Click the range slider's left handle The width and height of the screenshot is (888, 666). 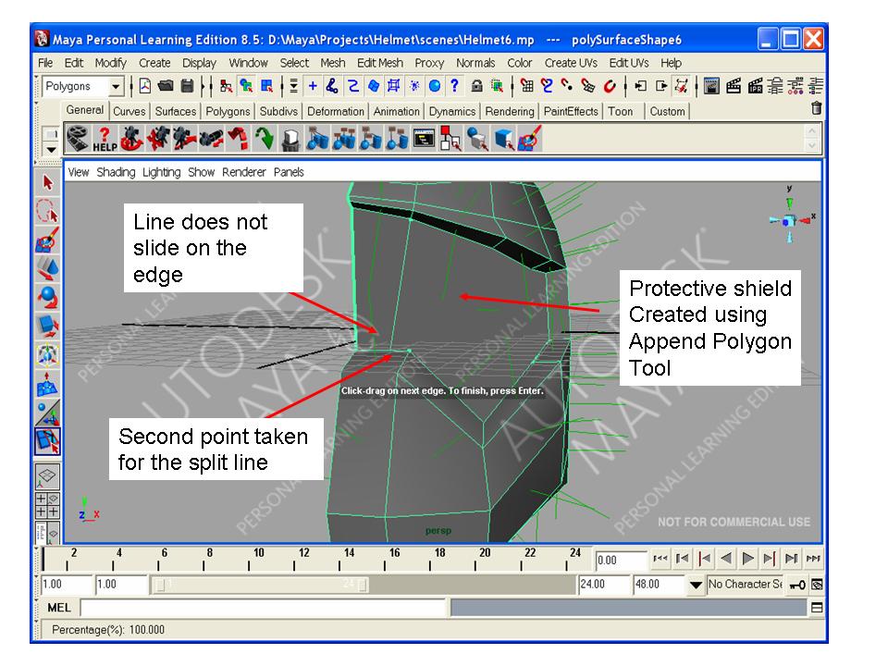tap(160, 585)
